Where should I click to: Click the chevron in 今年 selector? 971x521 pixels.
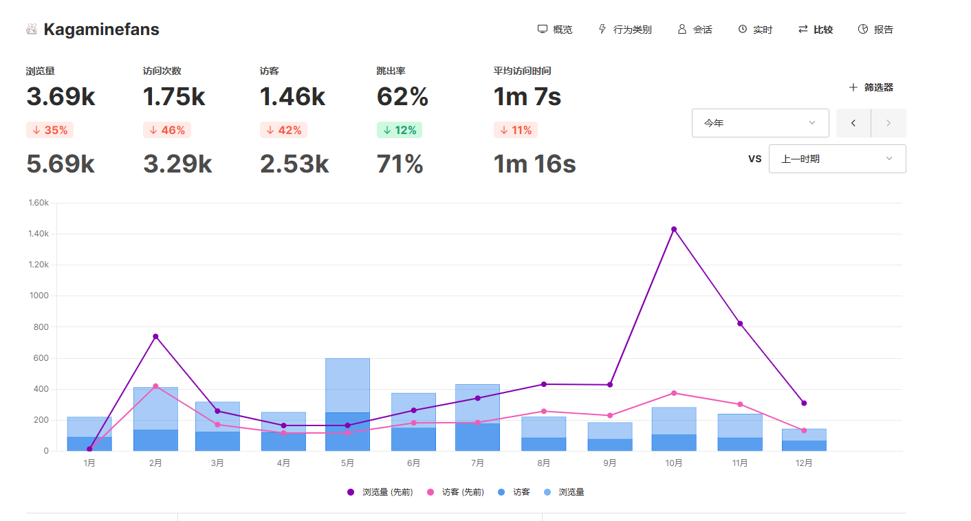[x=812, y=123]
